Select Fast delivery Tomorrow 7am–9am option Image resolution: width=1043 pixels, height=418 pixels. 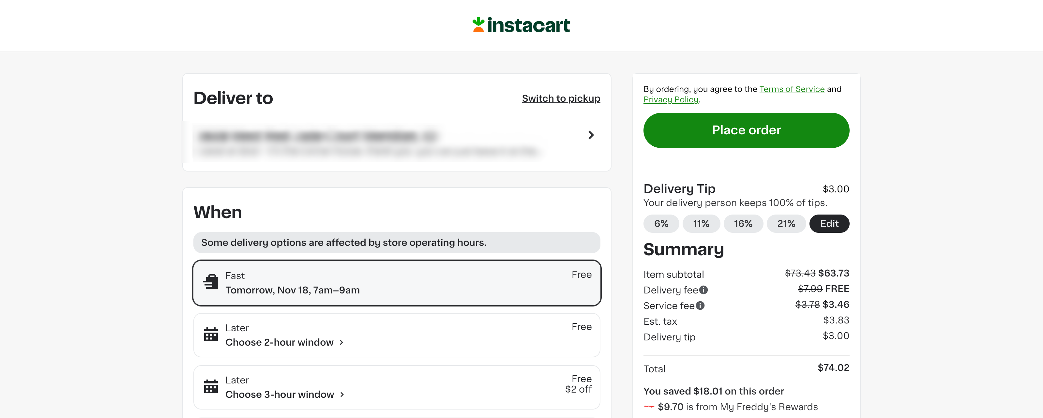tap(397, 283)
